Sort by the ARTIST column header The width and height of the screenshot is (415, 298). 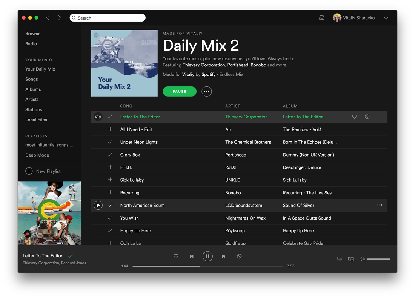(233, 106)
